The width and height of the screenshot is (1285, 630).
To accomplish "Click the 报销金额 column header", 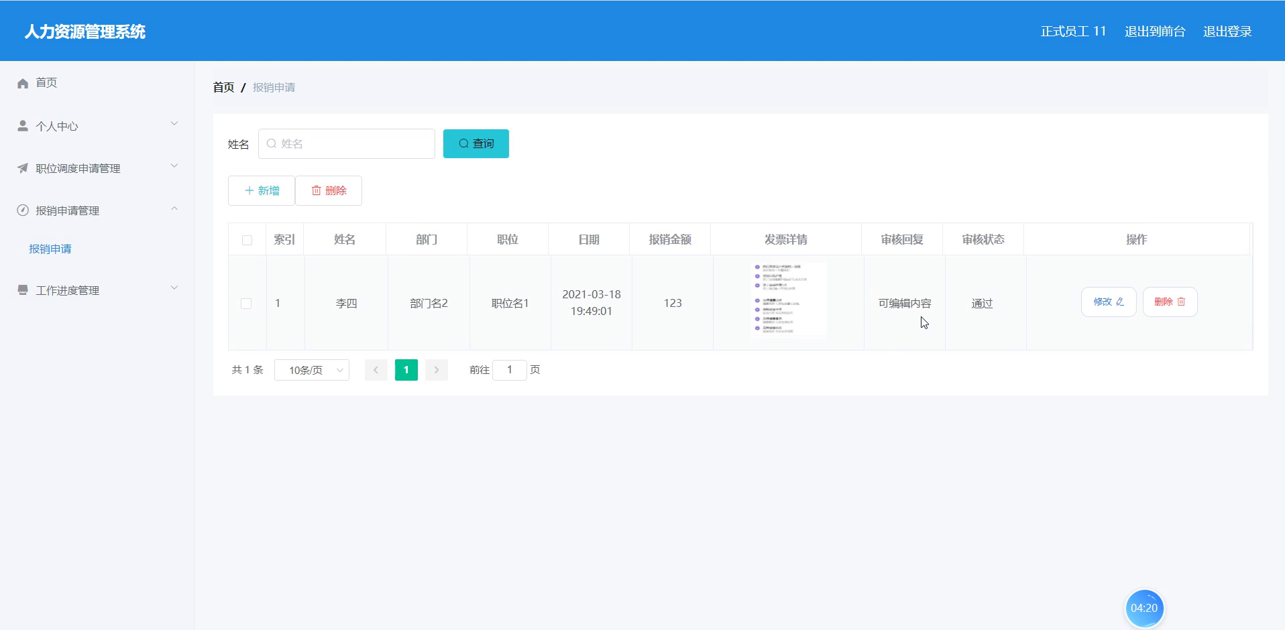I will coord(670,239).
